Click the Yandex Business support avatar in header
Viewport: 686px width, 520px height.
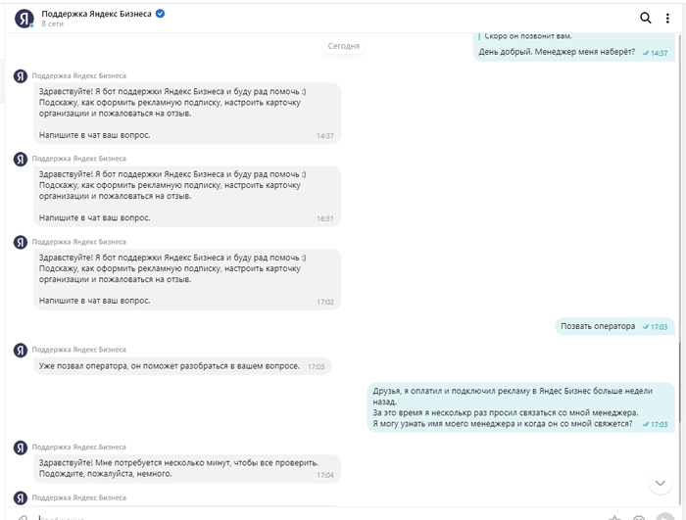24,18
